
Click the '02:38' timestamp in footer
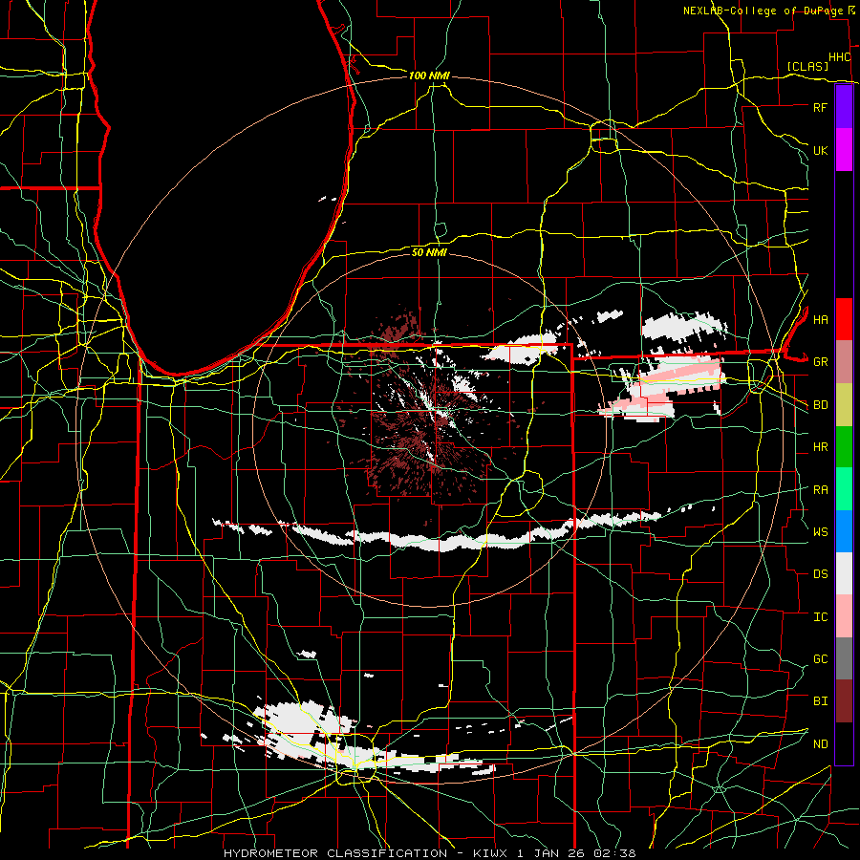[617, 853]
